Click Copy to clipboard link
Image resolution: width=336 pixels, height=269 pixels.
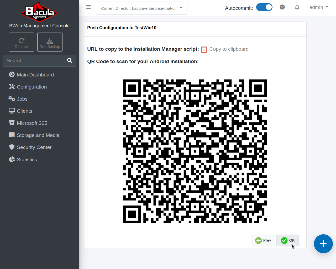click(229, 49)
